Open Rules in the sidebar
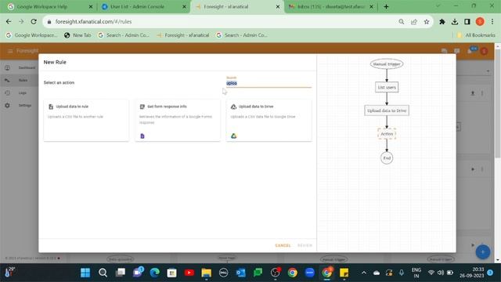The image size is (501, 282). coord(19,80)
